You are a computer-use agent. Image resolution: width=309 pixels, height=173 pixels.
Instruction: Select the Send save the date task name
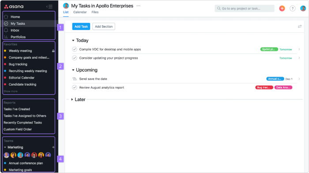click(x=93, y=79)
